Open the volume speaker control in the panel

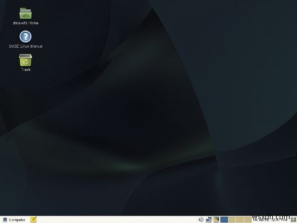[x=201, y=220]
